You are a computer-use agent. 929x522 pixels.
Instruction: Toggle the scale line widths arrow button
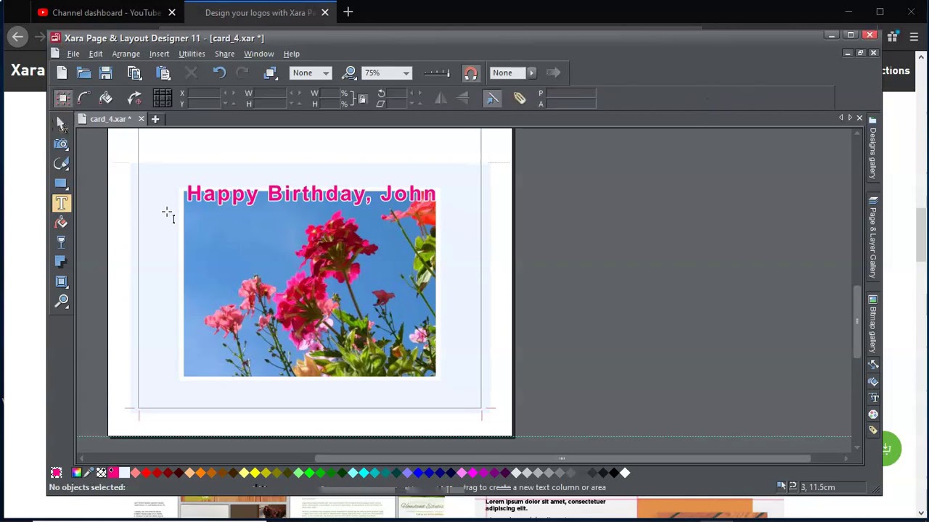coord(492,99)
